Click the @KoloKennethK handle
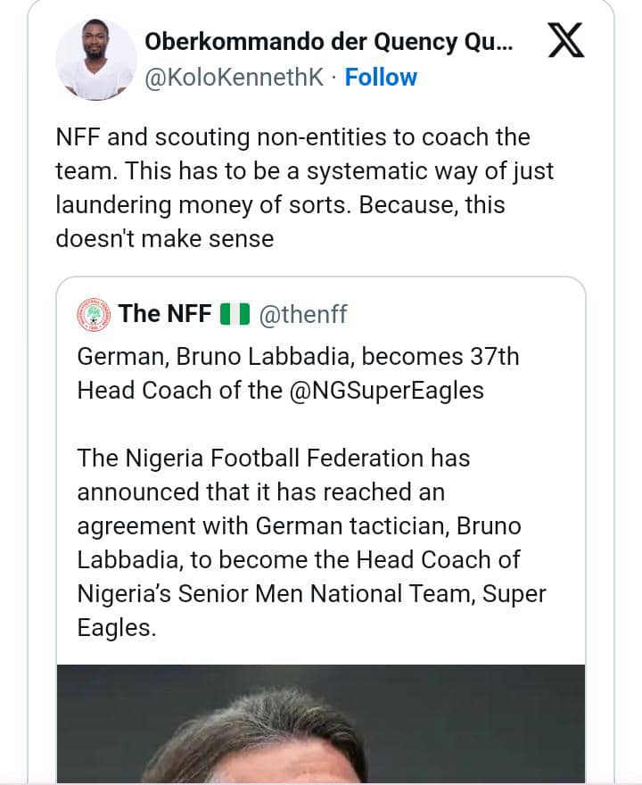This screenshot has width=642, height=785. click(235, 78)
